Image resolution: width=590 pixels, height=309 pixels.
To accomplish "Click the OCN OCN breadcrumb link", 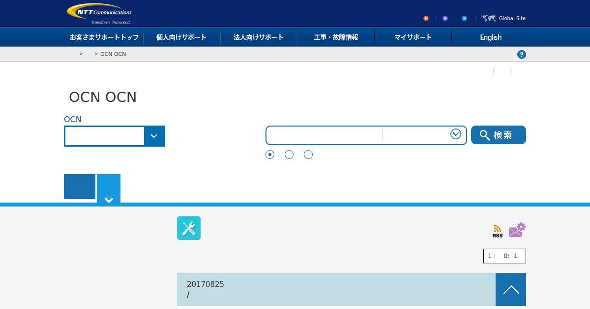I will click(113, 54).
